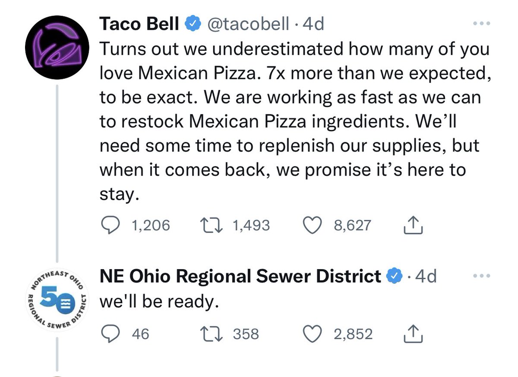518x377 pixels.
Task: Click the @tacobell handle
Action: coord(248,24)
